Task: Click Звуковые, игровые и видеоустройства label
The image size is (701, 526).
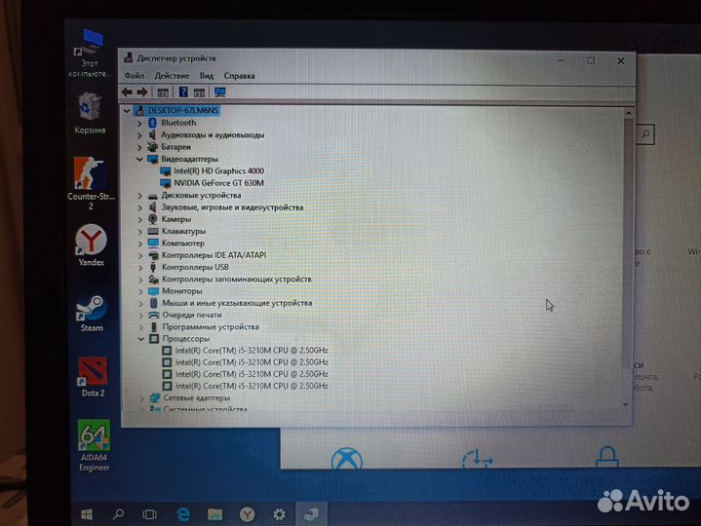Action: [x=232, y=207]
